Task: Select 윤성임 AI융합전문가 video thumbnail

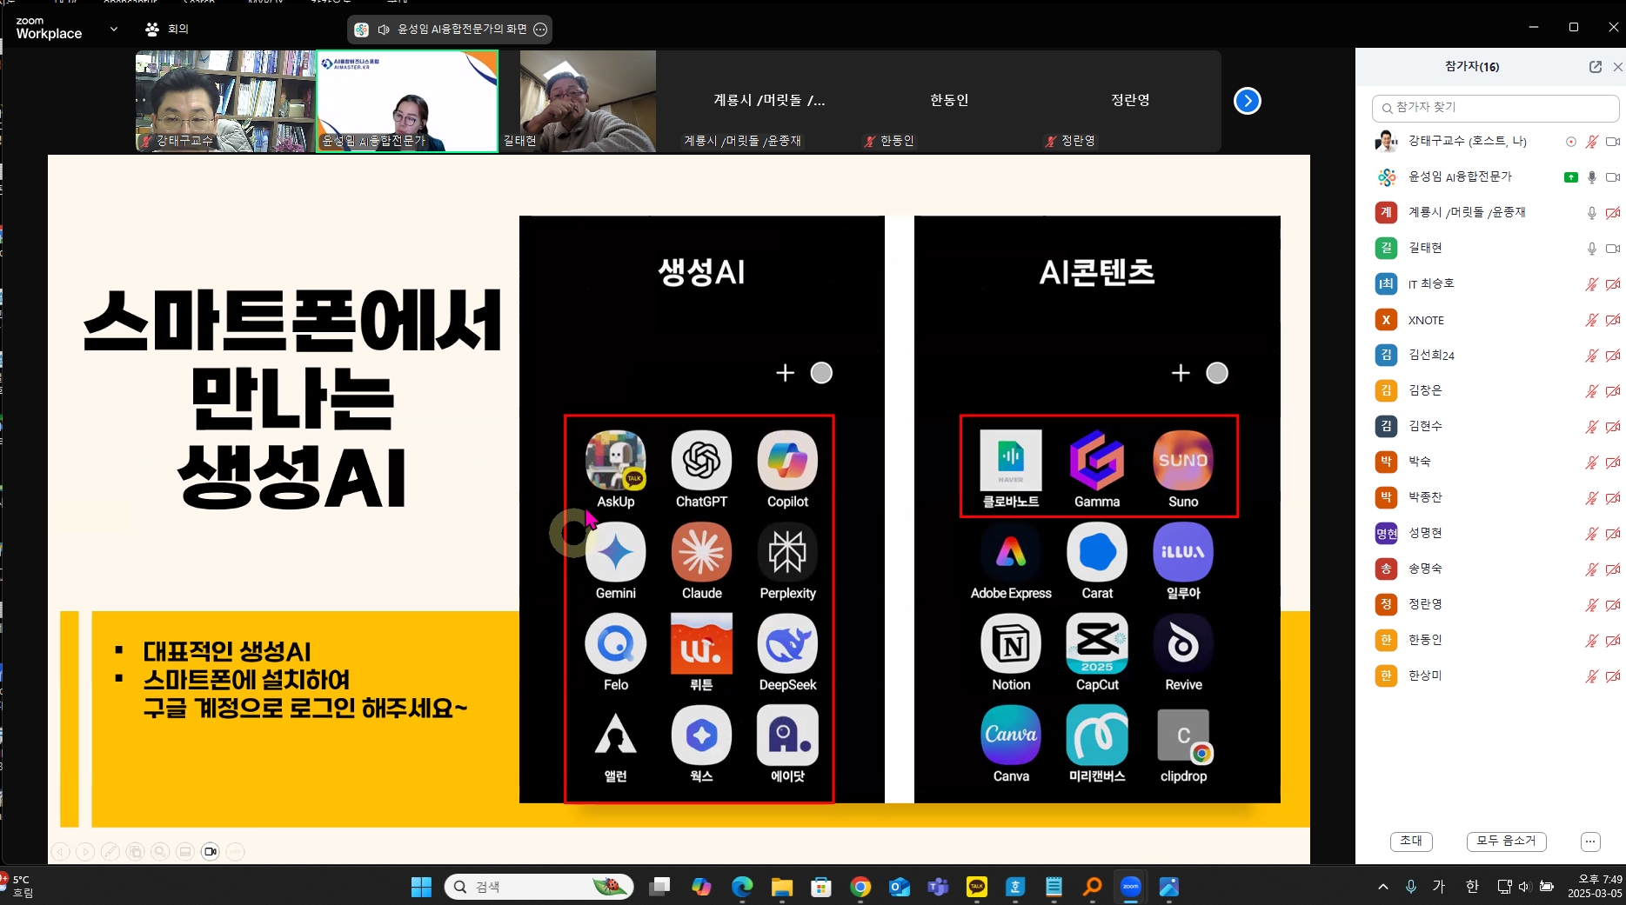Action: [407, 101]
